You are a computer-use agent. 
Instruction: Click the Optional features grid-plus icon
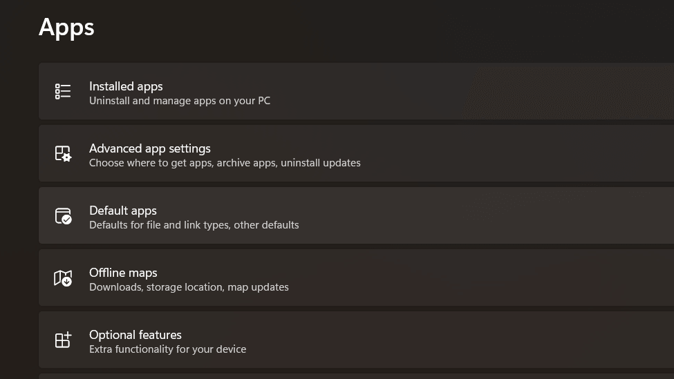[x=63, y=340]
